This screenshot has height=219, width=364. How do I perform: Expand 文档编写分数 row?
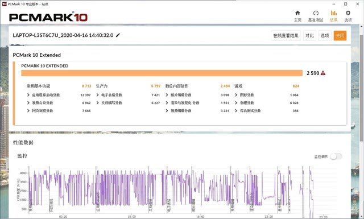tap(97, 102)
